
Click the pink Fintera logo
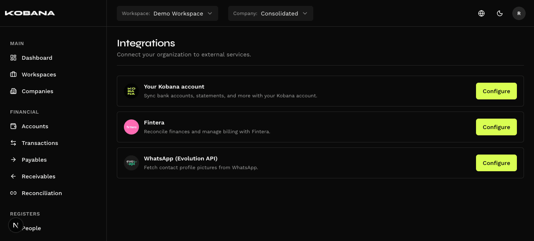pyautogui.click(x=131, y=127)
